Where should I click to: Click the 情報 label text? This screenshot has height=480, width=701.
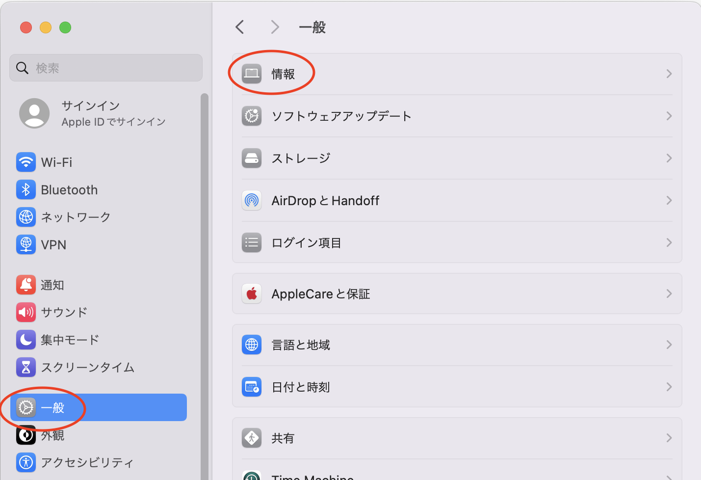point(283,74)
